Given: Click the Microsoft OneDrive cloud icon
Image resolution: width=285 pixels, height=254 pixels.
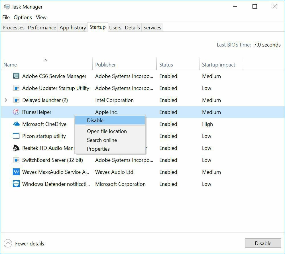Looking at the screenshot, I should coord(16,124).
